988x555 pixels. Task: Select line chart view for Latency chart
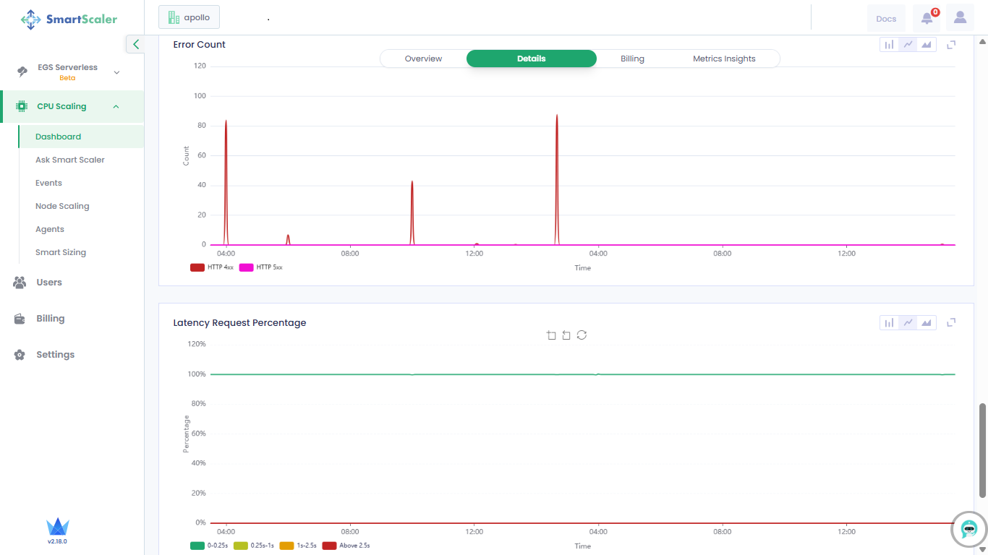[x=908, y=323]
